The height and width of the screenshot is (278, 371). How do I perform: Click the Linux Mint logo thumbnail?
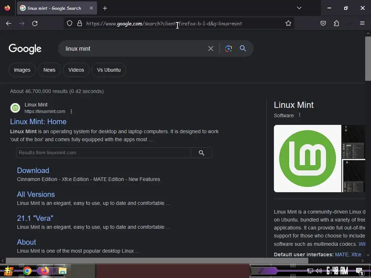307,159
